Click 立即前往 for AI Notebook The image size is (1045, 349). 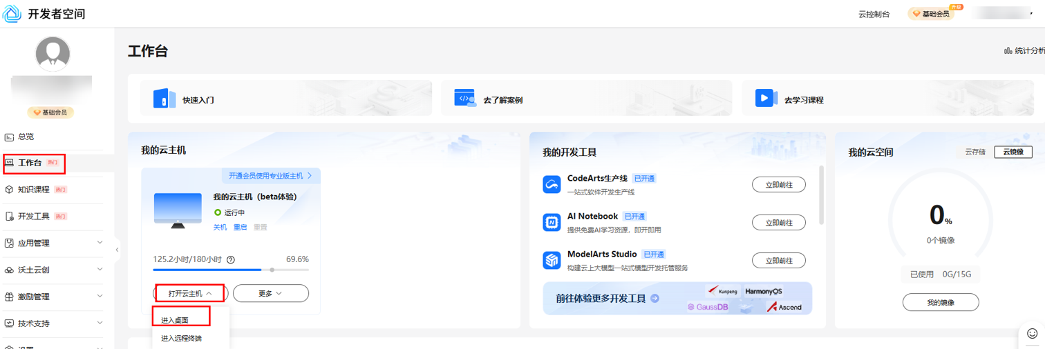[x=779, y=222]
